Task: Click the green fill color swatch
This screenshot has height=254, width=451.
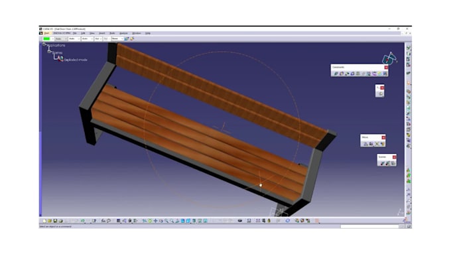Action: pos(46,39)
